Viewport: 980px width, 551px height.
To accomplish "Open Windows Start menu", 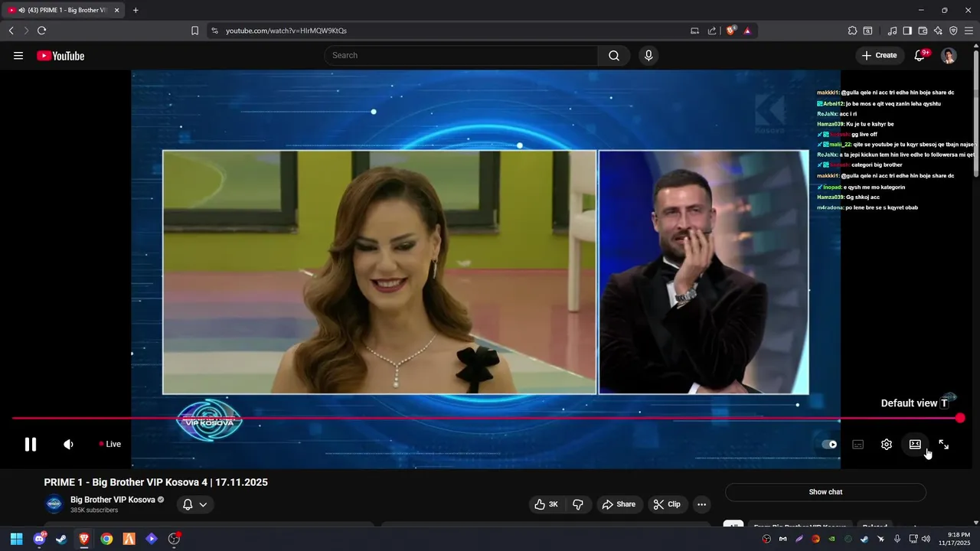I will pyautogui.click(x=16, y=539).
